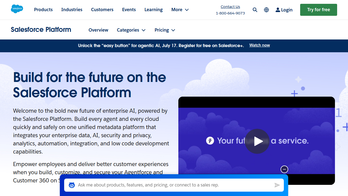Open the Events menu
The width and height of the screenshot is (348, 196).
[129, 10]
